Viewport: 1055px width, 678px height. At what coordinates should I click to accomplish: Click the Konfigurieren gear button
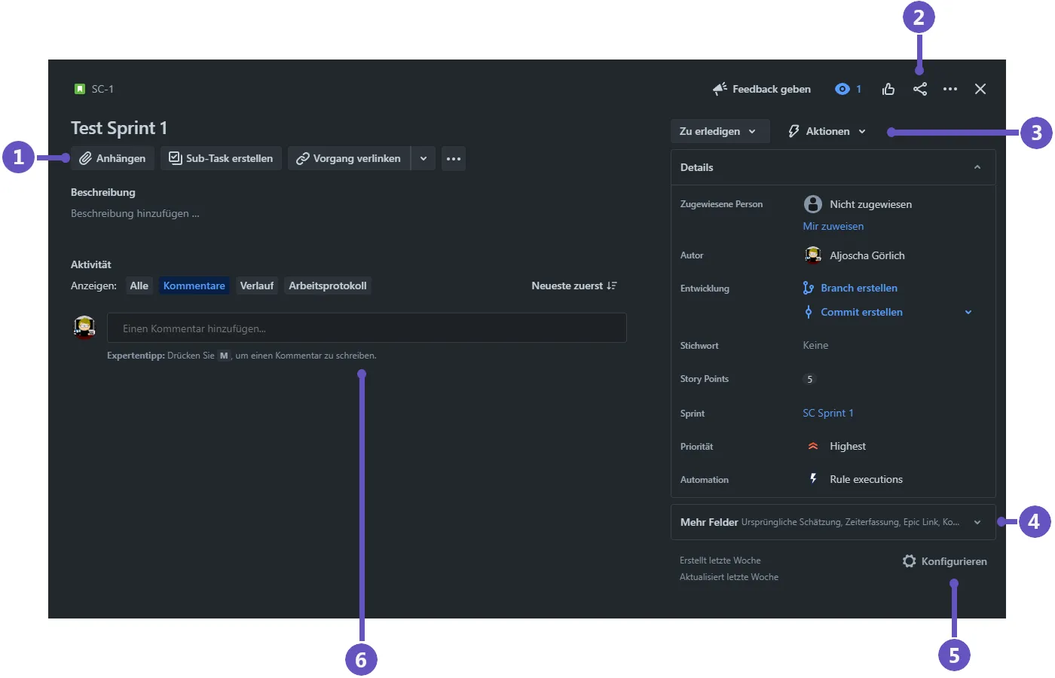945,561
